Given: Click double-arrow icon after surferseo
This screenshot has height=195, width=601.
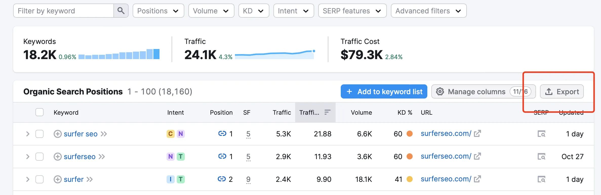Looking at the screenshot, I should click(102, 157).
